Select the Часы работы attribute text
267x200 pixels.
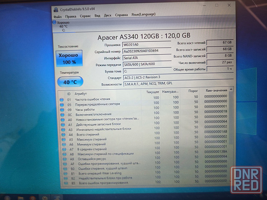tap(85, 110)
